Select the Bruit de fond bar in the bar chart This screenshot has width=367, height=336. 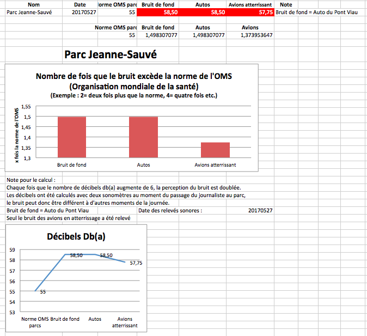(71, 137)
